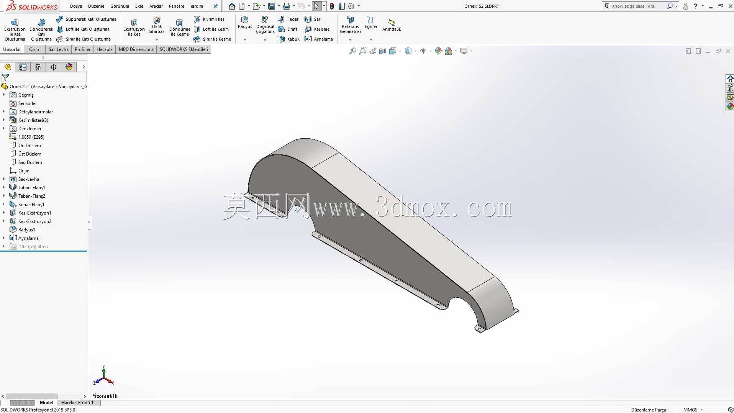Open DimXpertManager tab
The height and width of the screenshot is (413, 734).
(x=54, y=67)
